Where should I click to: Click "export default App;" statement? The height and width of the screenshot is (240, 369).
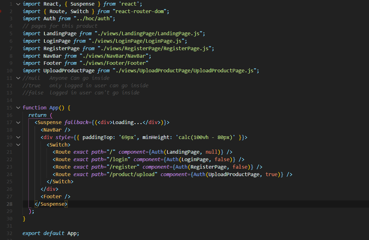[x=51, y=233]
